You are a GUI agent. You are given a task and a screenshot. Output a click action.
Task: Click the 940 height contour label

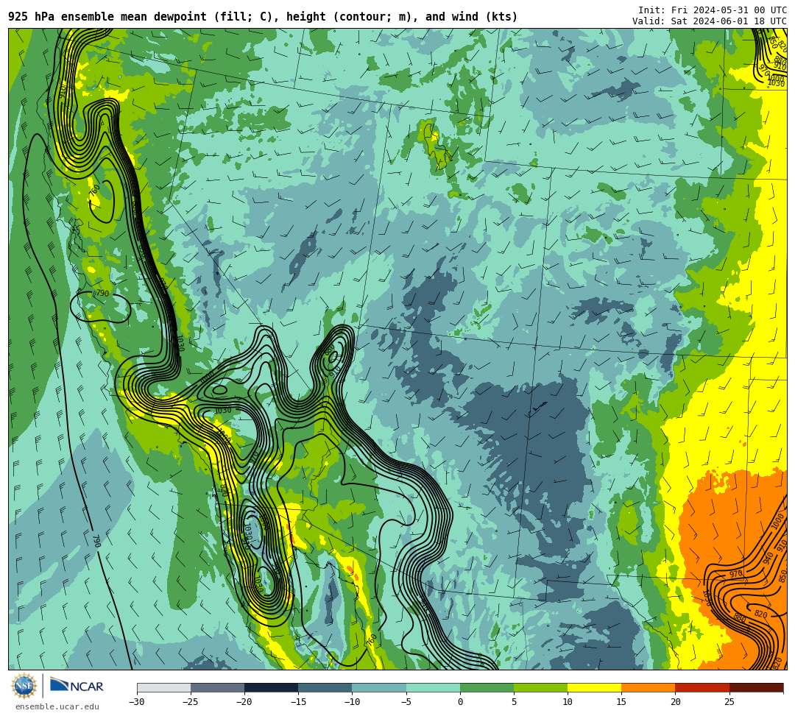click(x=768, y=558)
